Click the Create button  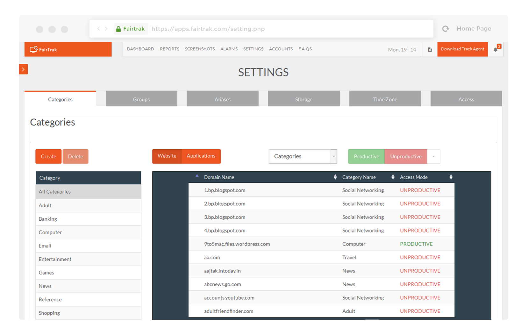point(48,156)
